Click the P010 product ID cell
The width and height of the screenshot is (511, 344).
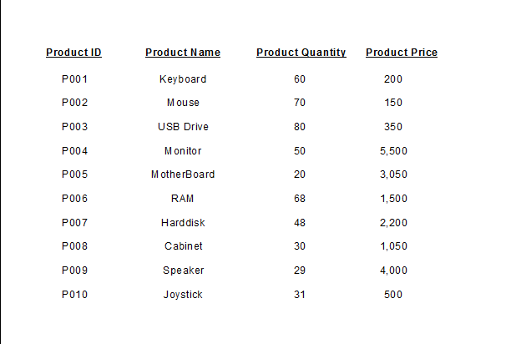[x=74, y=295]
